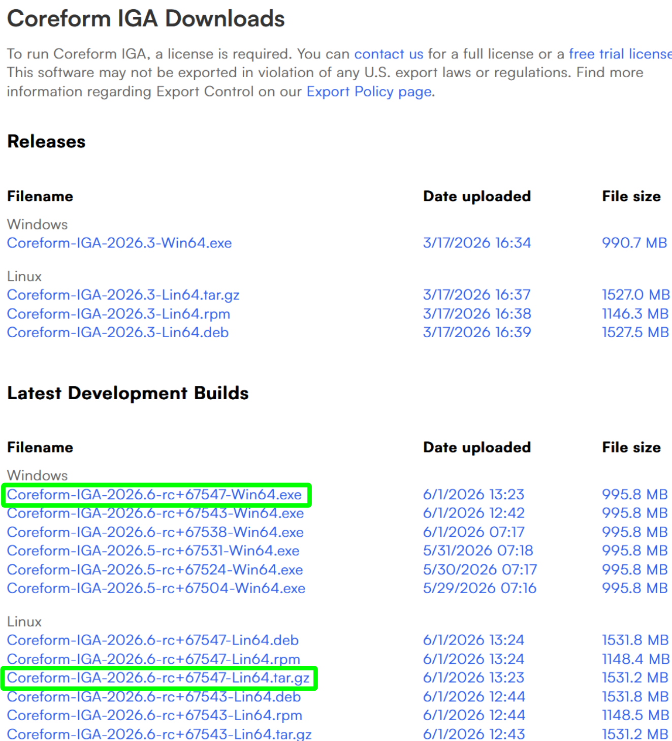Click the 2026.5-rc+67524-Win64.exe filename
The height and width of the screenshot is (741, 672).
(x=155, y=570)
